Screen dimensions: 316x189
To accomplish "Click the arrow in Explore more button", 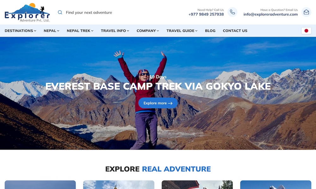I will pyautogui.click(x=170, y=103).
